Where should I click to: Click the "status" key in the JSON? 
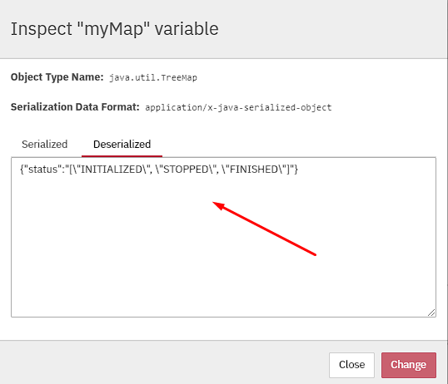[43, 170]
